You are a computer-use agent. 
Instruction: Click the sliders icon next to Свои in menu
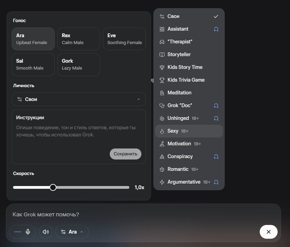click(162, 17)
